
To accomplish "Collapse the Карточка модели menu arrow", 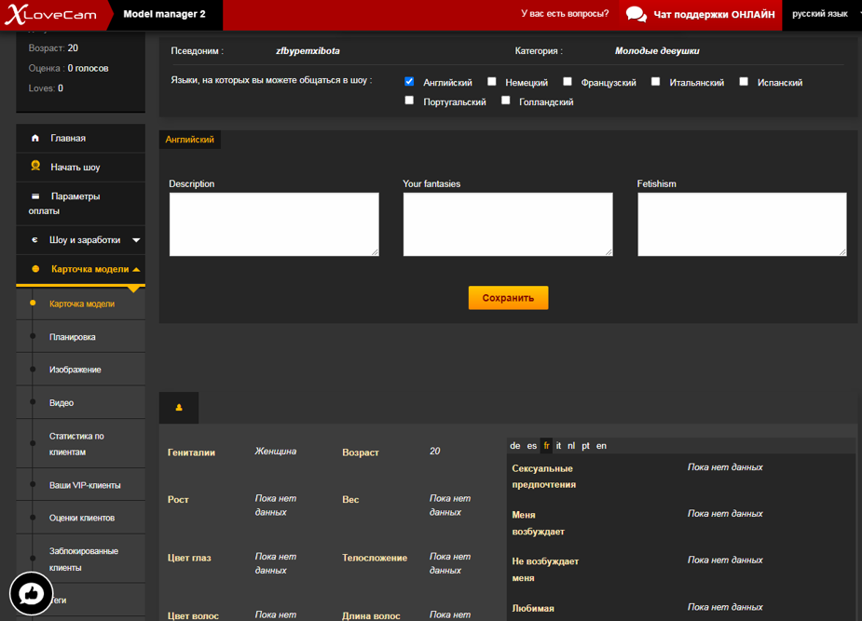I will click(136, 270).
